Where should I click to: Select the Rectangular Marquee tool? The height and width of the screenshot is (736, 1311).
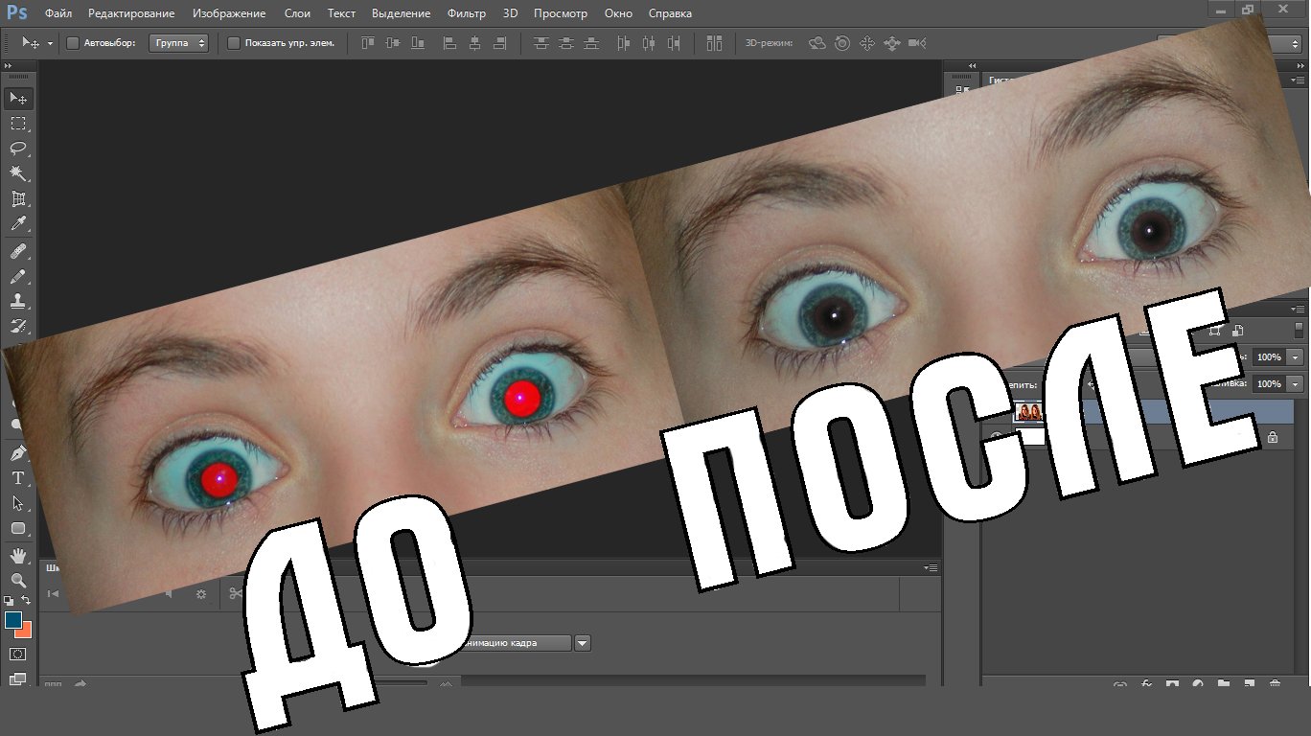coord(18,124)
